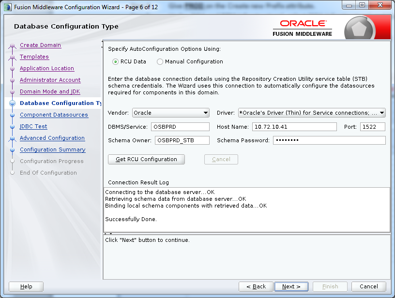Click the step bullet beside JDBC Test
395x298 pixels.
point(13,126)
